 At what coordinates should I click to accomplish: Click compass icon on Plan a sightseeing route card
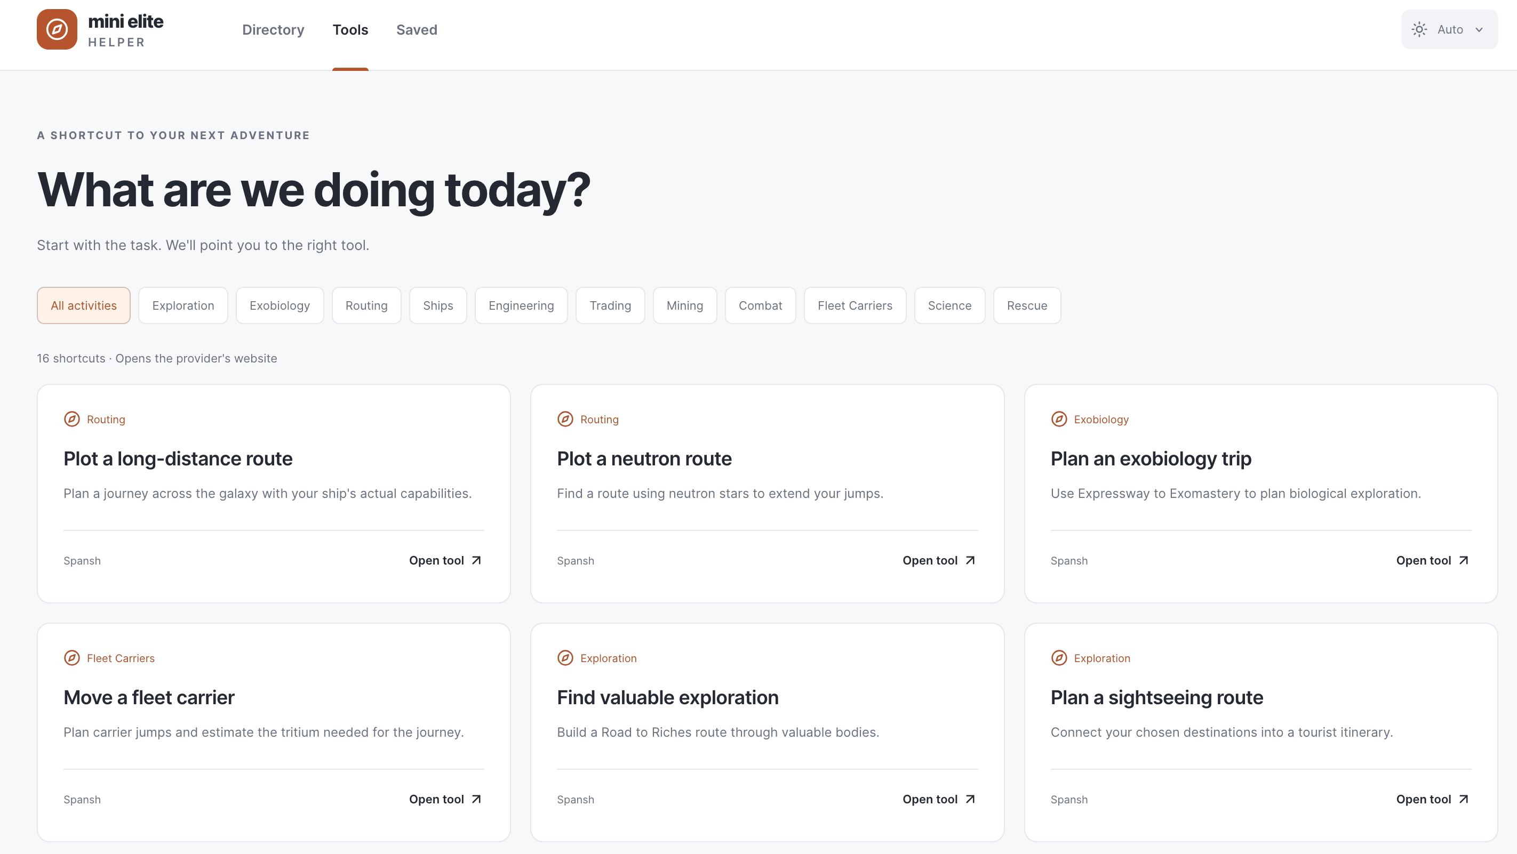coord(1059,658)
